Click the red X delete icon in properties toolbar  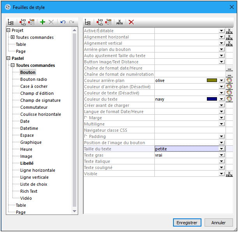click(131, 23)
